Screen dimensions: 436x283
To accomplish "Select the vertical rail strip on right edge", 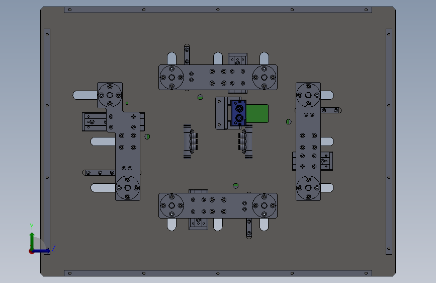I will pos(389,141).
